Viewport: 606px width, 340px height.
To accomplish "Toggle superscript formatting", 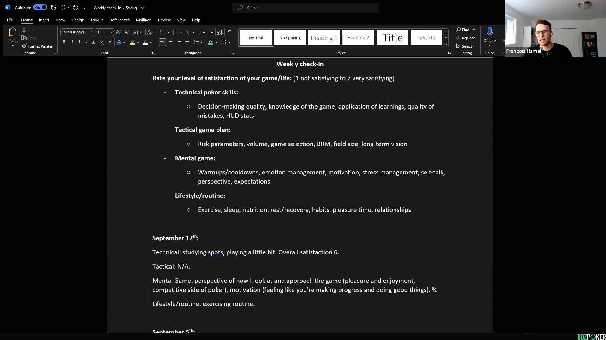I will click(110, 42).
